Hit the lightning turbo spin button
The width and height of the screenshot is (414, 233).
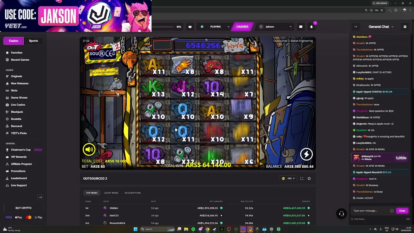[x=306, y=154]
